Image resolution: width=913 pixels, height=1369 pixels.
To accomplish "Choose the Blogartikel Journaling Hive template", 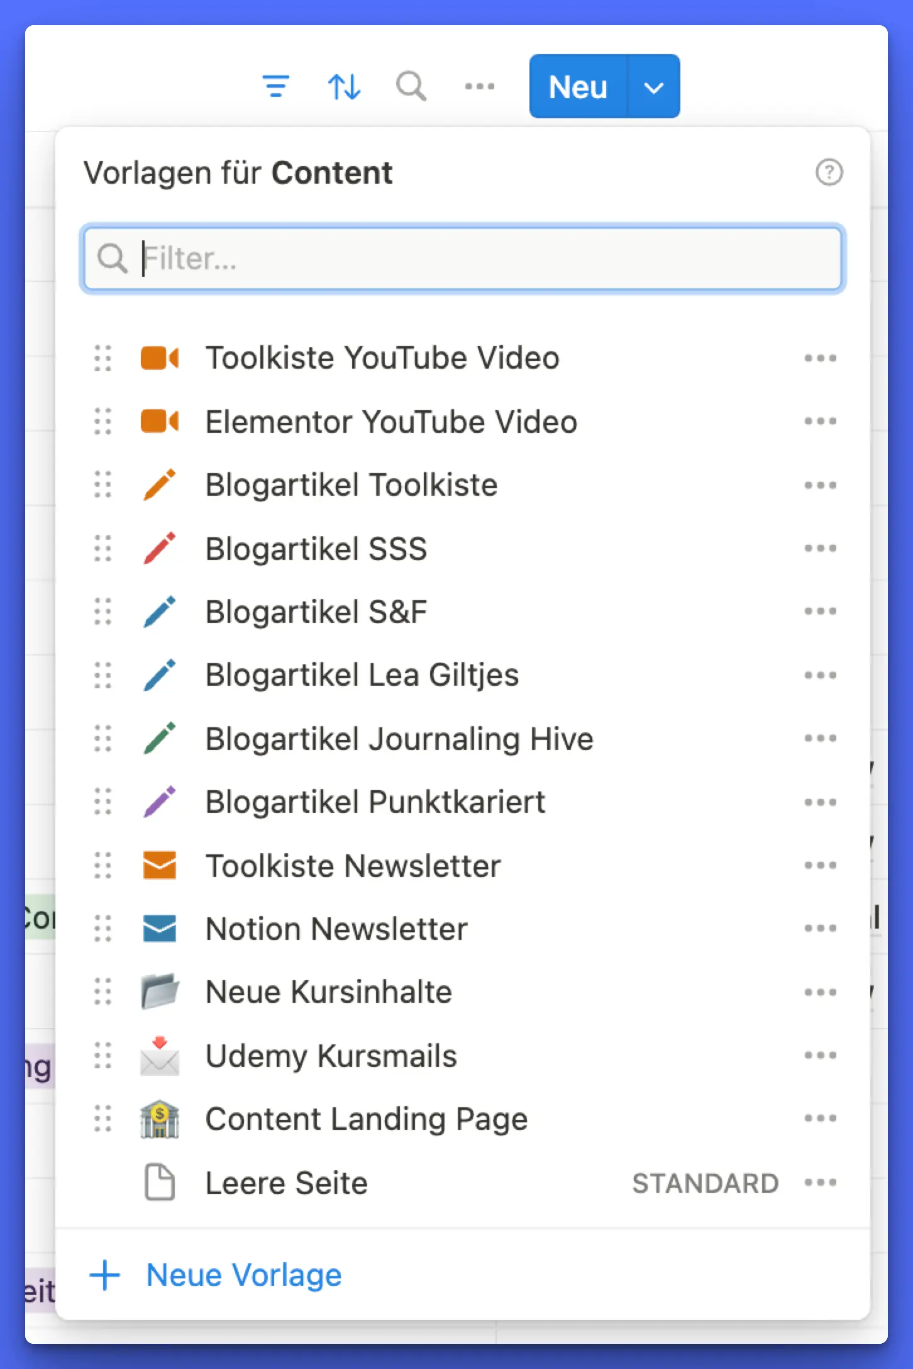I will pos(399,739).
